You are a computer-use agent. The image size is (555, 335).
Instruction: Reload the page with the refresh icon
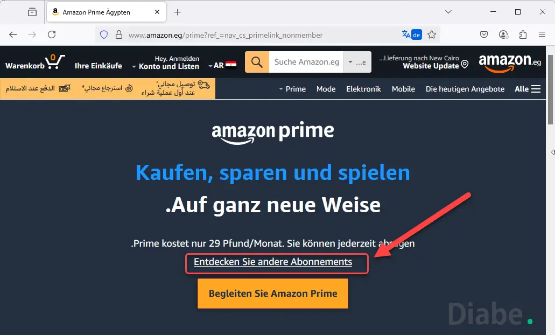52,34
